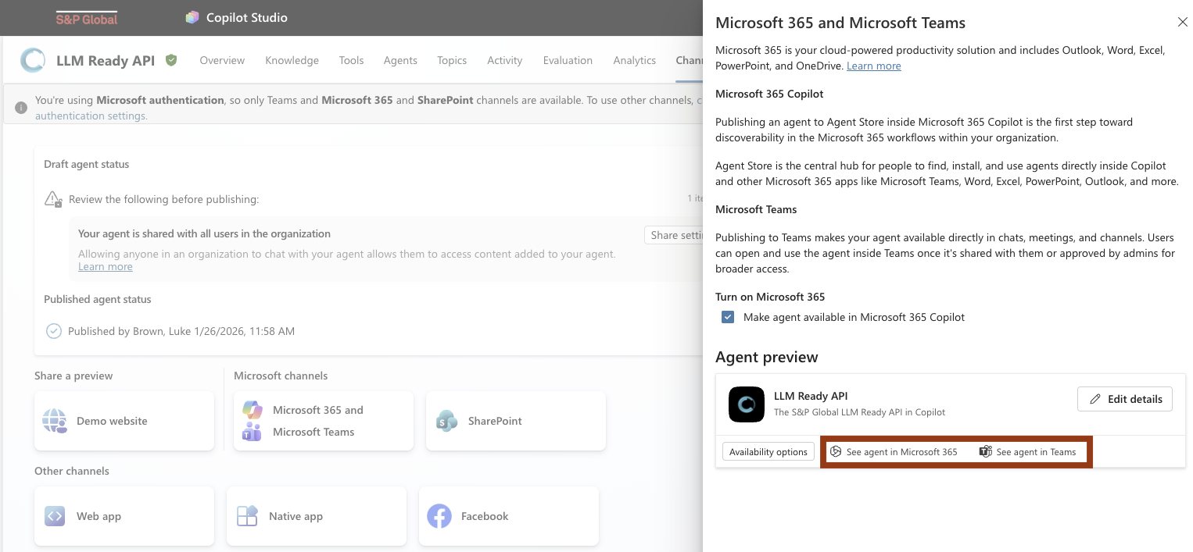Go to the Topics tab

[452, 60]
